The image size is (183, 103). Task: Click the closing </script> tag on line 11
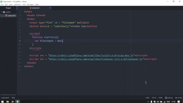(35, 48)
